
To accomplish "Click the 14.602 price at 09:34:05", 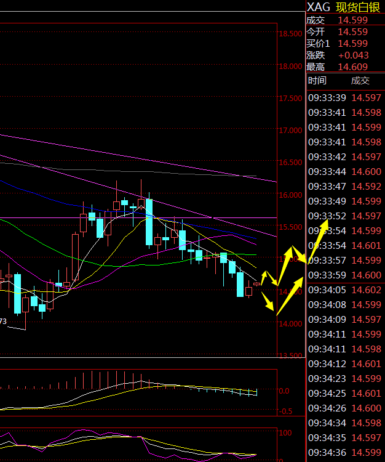I will point(367,290).
